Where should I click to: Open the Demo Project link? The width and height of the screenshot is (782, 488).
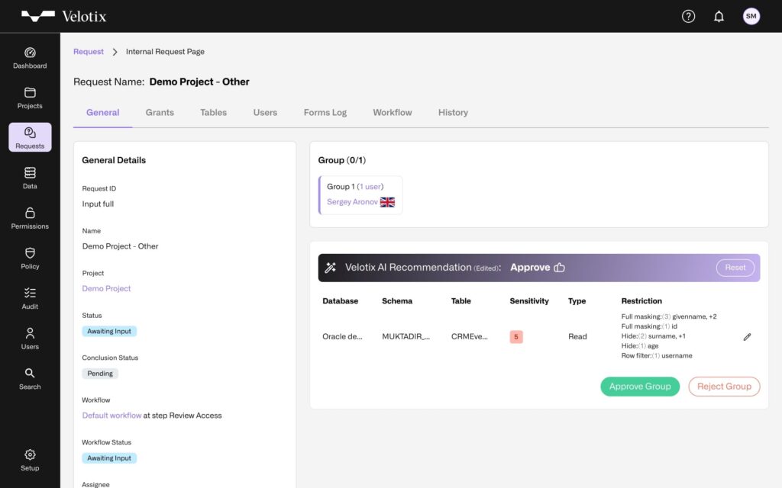click(x=106, y=289)
